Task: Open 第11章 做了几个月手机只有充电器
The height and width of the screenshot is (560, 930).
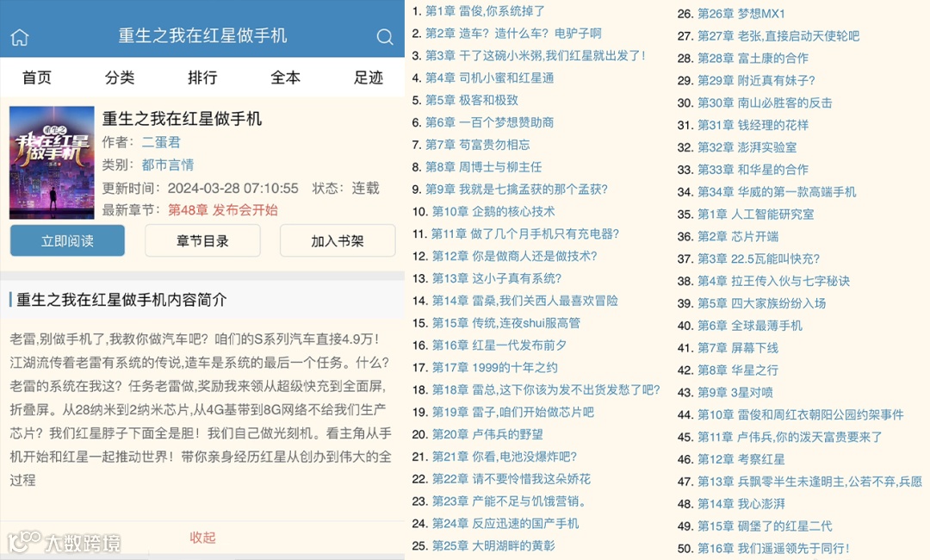Action: click(x=525, y=233)
